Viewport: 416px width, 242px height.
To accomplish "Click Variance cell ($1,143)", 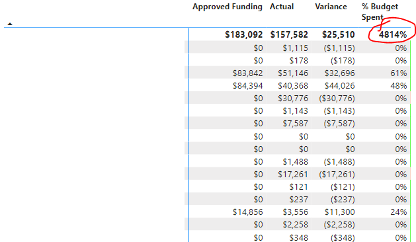I will point(339,110).
